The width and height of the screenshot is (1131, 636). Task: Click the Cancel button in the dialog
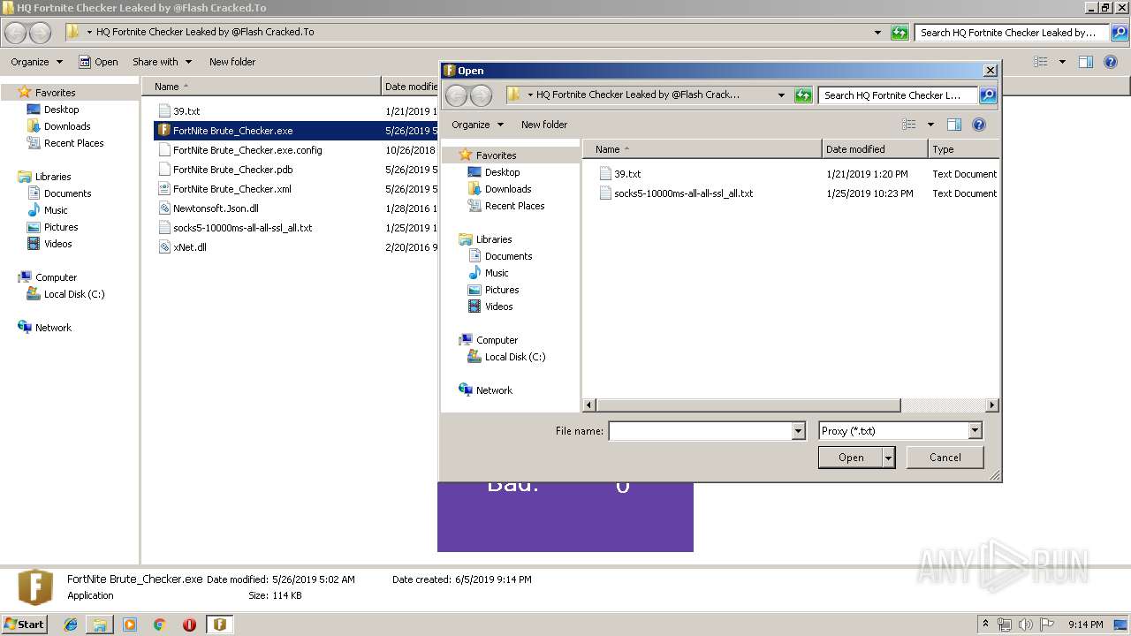[945, 458]
